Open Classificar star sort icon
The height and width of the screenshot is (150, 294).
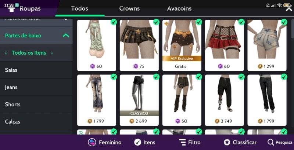click(227, 143)
